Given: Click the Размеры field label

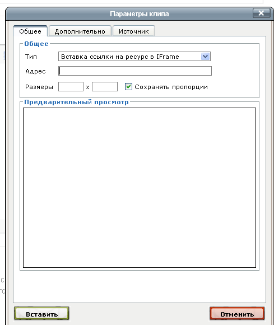Looking at the screenshot, I should pyautogui.click(x=39, y=87).
